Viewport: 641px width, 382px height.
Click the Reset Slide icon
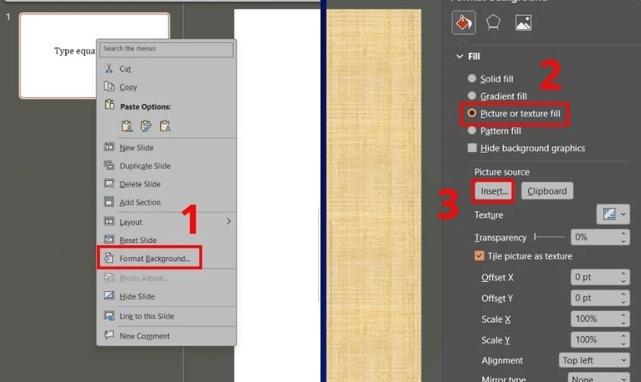pyautogui.click(x=108, y=239)
